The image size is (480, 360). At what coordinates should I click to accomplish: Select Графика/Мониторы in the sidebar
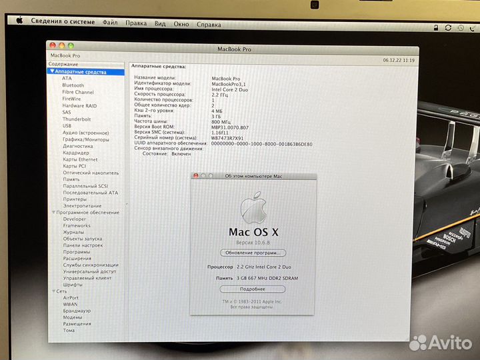coord(86,139)
